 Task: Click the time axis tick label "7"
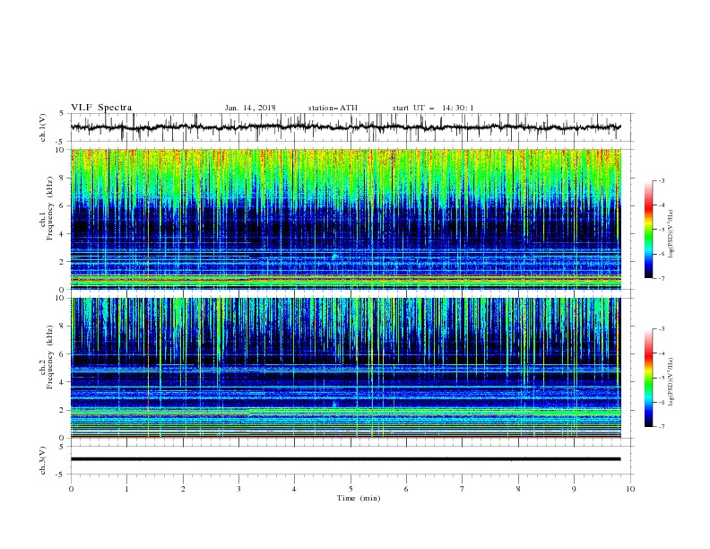(x=463, y=489)
